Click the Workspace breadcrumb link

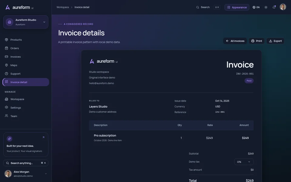click(63, 7)
